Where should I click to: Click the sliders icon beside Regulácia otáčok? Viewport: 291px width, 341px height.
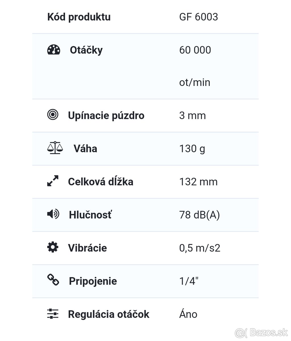pos(53,313)
